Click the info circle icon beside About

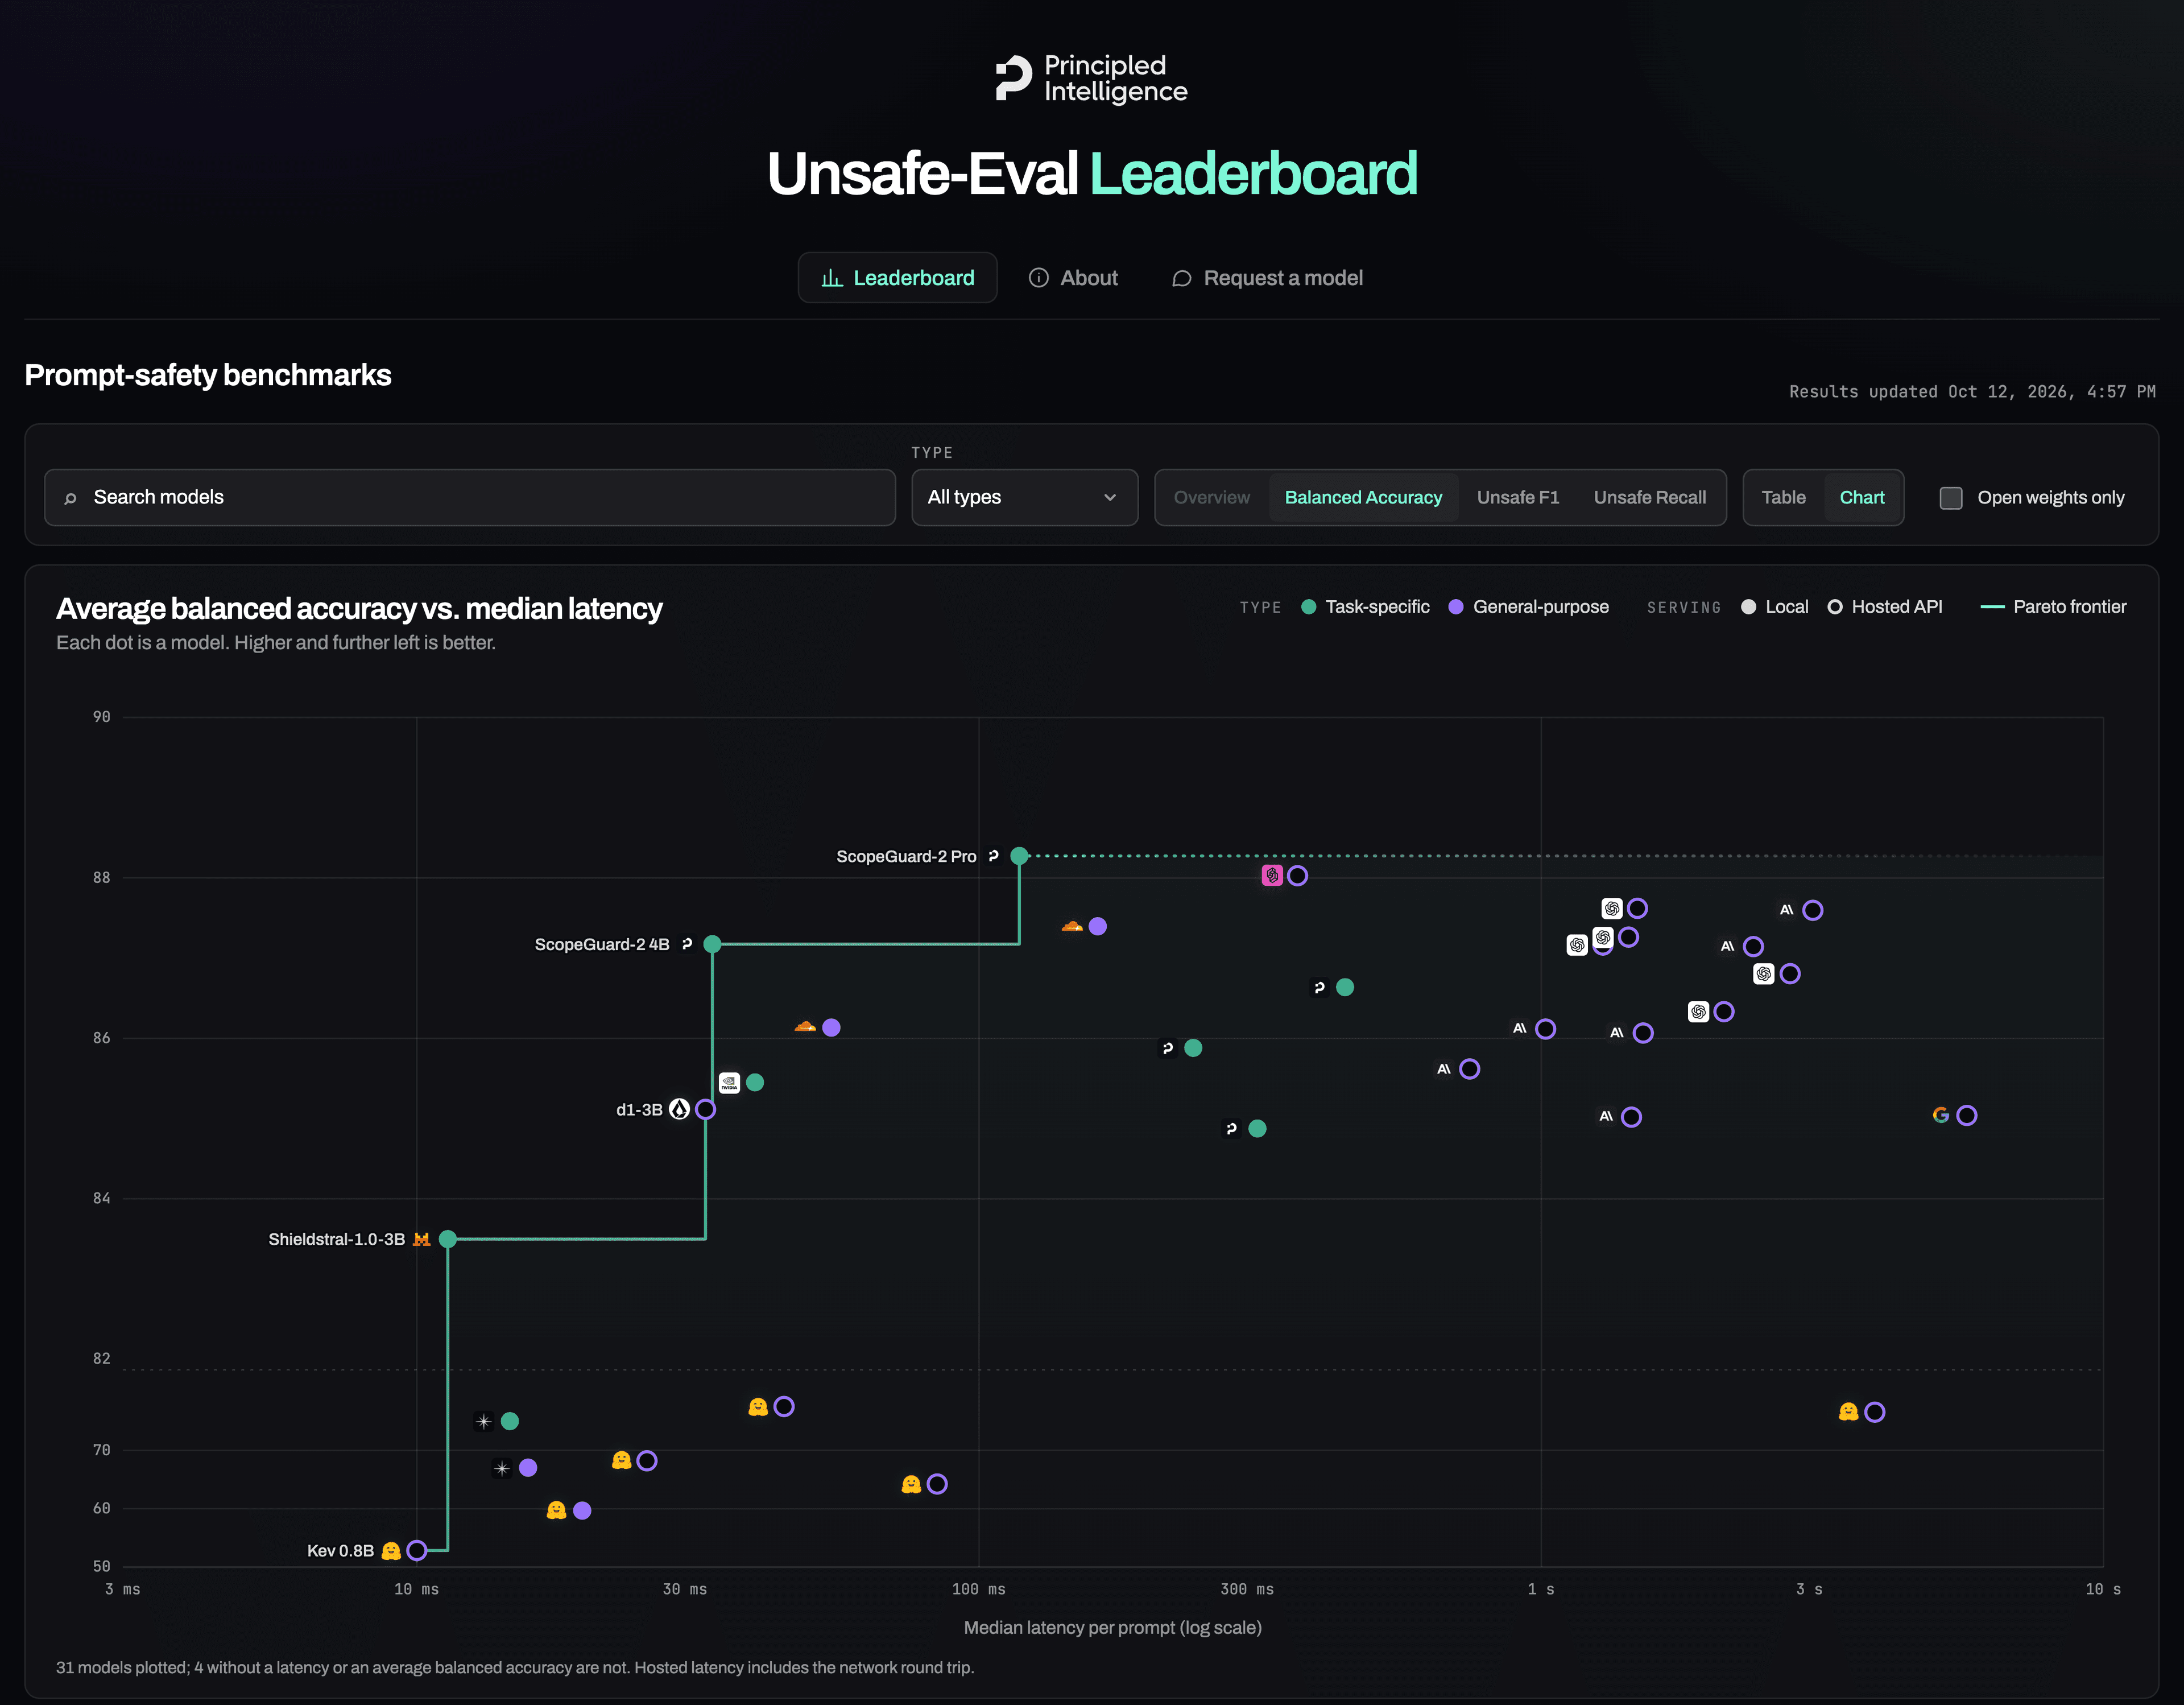[1039, 278]
